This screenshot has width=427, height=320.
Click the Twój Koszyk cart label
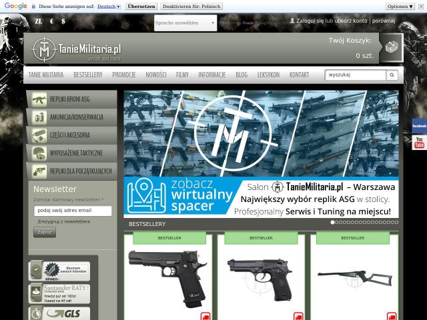pos(350,41)
